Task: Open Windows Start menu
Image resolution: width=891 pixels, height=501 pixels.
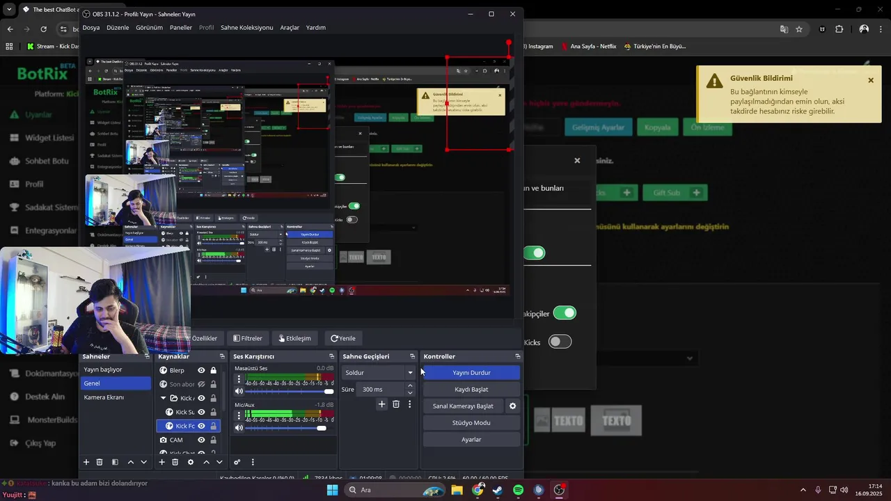Action: point(332,490)
